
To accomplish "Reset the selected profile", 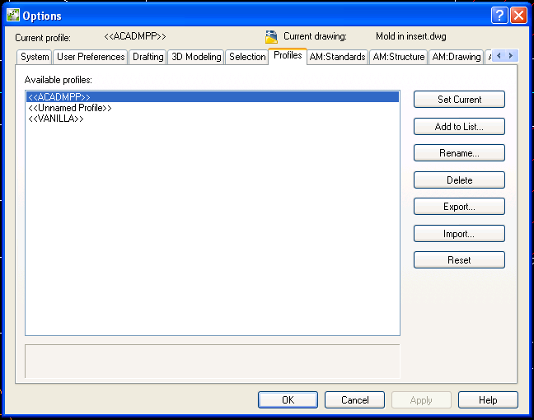I will [x=459, y=260].
